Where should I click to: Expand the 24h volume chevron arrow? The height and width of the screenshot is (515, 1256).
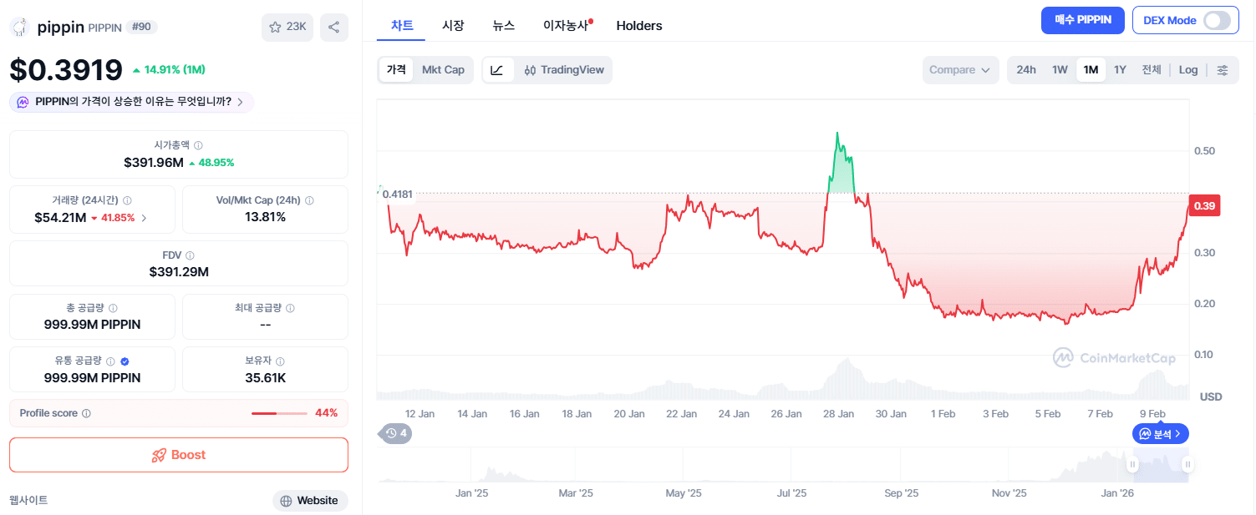pos(144,218)
